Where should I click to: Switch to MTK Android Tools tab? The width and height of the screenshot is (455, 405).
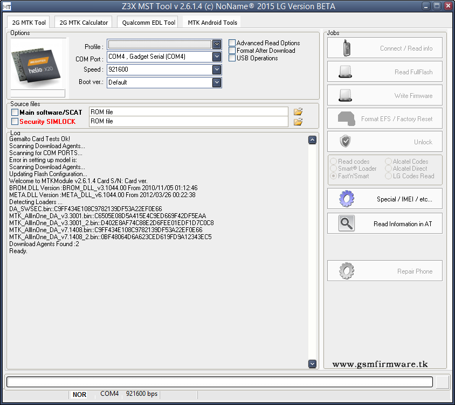212,22
